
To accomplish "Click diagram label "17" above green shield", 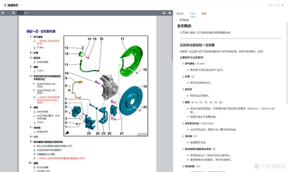I will click(122, 39).
